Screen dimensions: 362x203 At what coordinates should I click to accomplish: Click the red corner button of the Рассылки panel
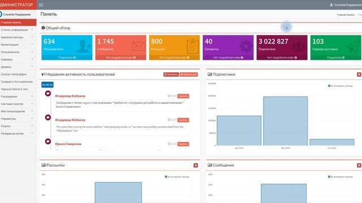tap(196, 165)
